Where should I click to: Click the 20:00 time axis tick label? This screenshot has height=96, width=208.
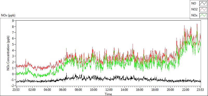(171, 90)
